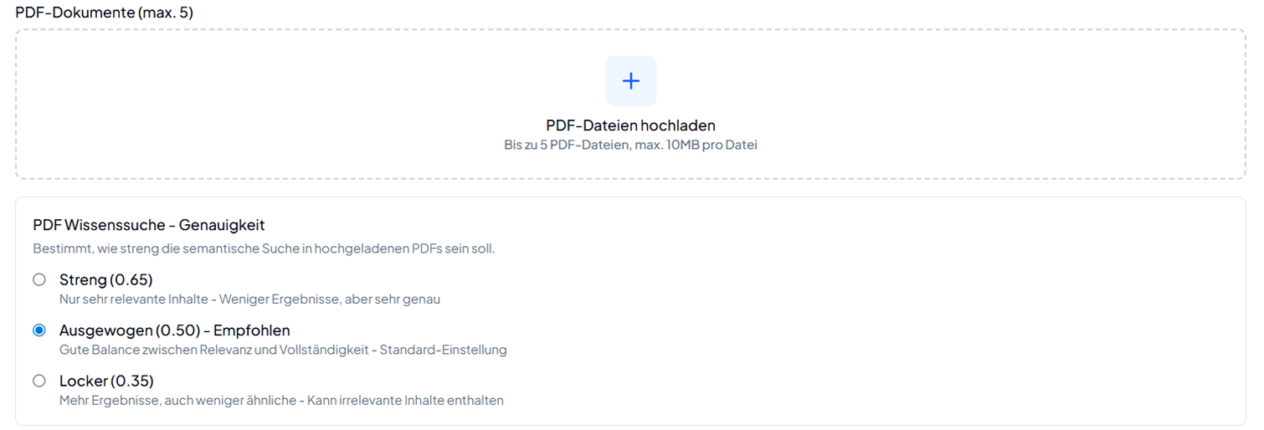Click the 10MB file size hint text
The image size is (1264, 430).
tap(630, 145)
